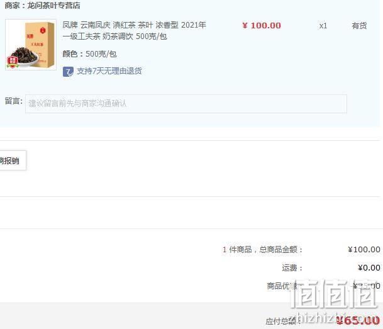Open the tea product thumbnail image
Screen dimensions: 383x329
click(31, 45)
